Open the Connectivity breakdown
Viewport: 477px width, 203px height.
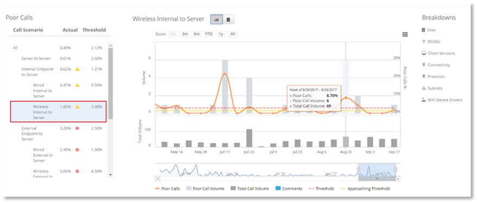click(x=436, y=65)
